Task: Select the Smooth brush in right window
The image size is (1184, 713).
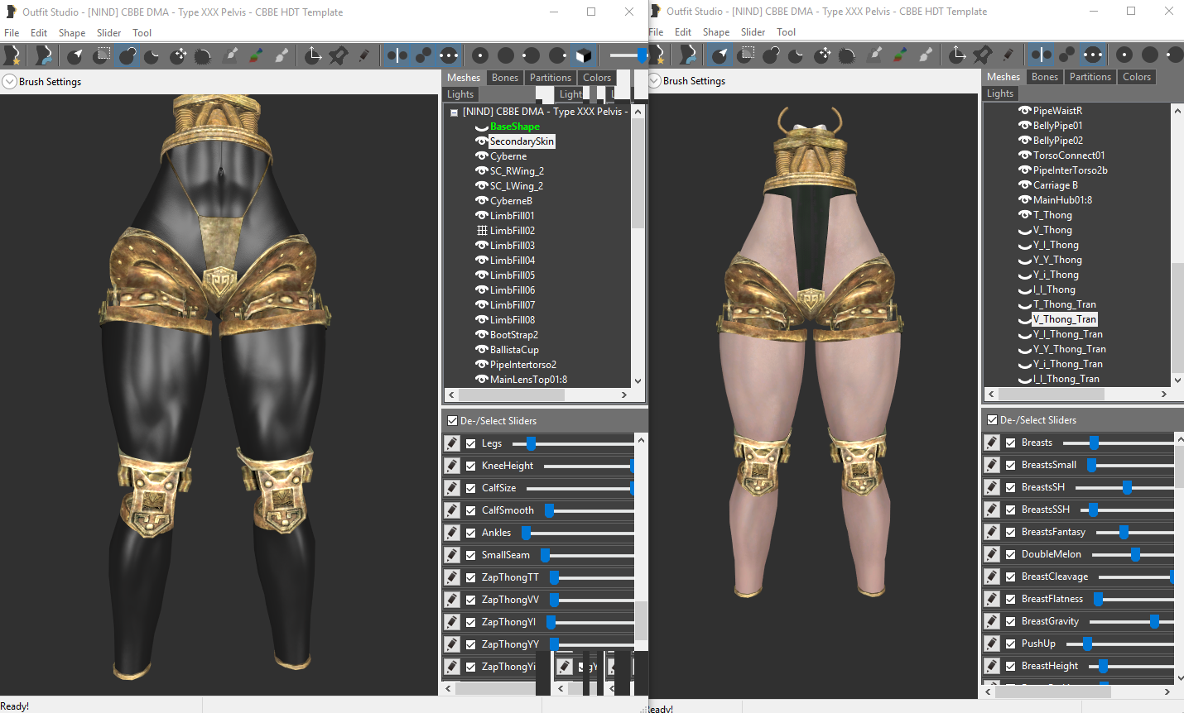Action: [847, 55]
